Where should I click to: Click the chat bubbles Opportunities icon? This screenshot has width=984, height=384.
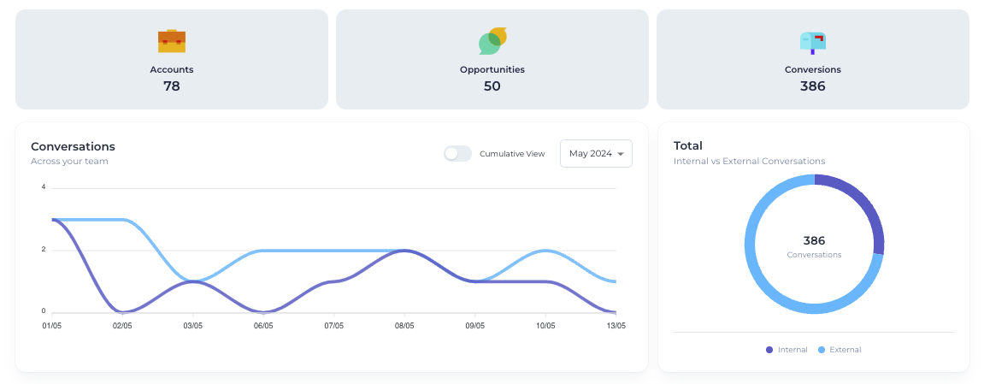point(492,40)
